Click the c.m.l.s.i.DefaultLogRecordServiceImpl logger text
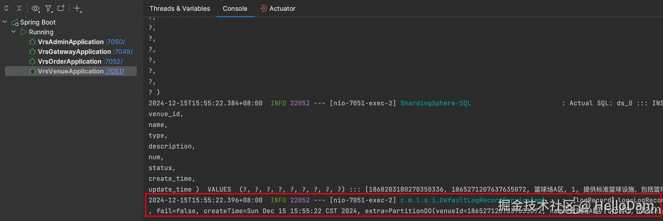The width and height of the screenshot is (663, 221). point(473,200)
